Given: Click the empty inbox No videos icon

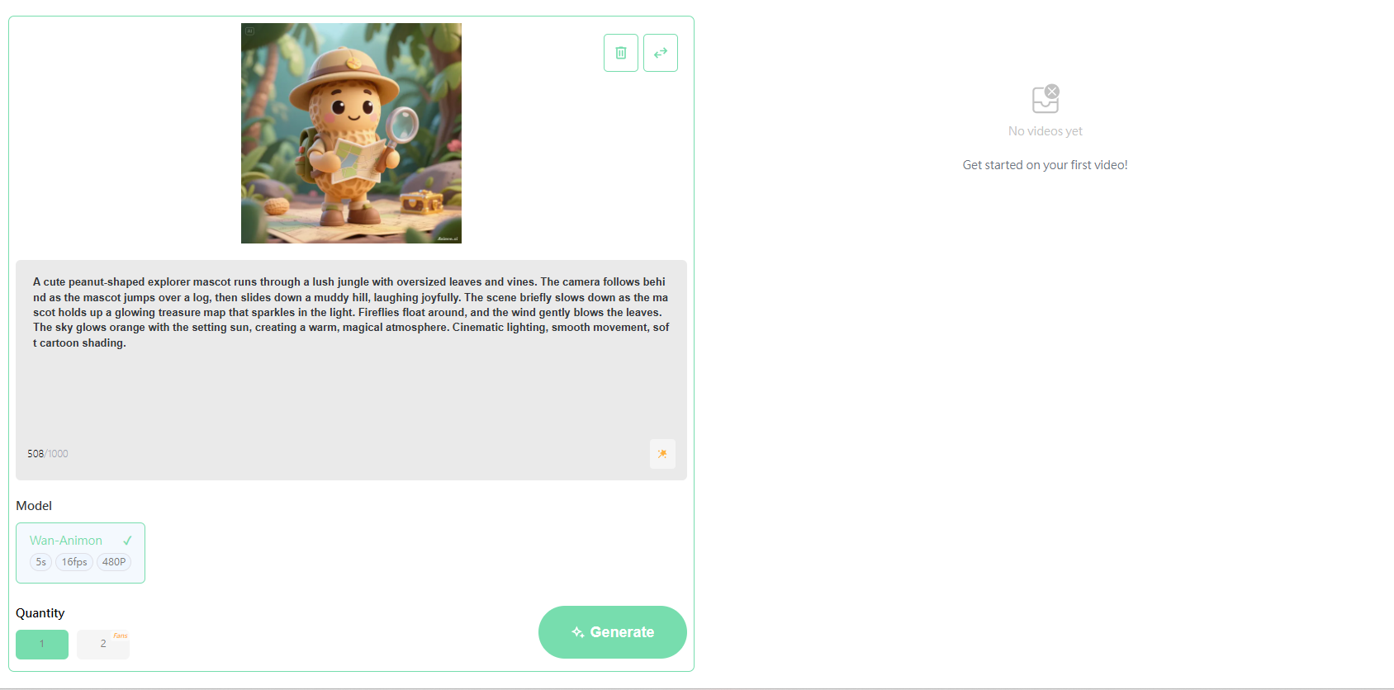Looking at the screenshot, I should click(x=1045, y=98).
